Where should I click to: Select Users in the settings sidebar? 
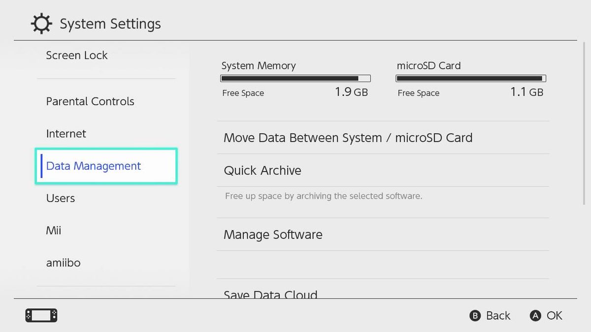pos(60,198)
